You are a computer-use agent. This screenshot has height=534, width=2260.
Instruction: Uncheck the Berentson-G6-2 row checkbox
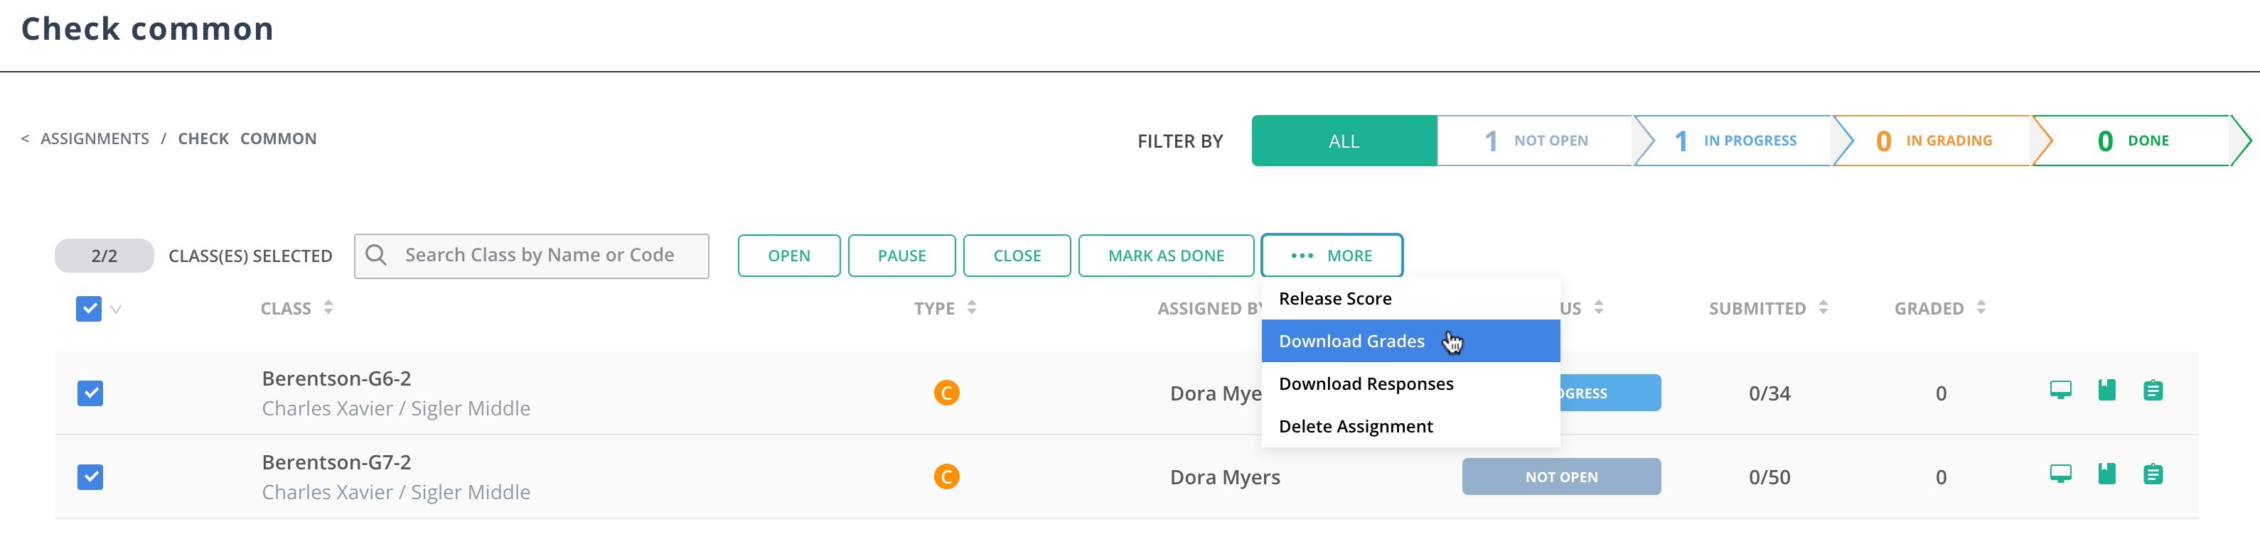pyautogui.click(x=90, y=393)
